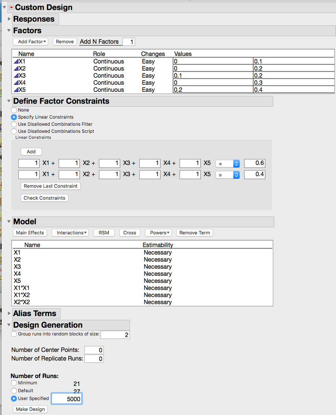Open the Interactions dropdown
This screenshot has width=336, height=415.
70,233
